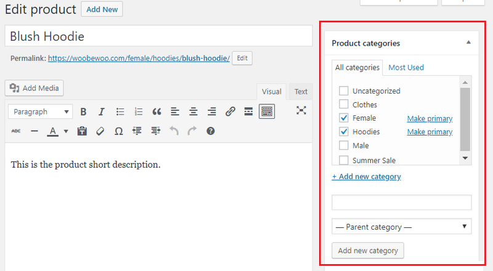Align text left

tap(175, 111)
